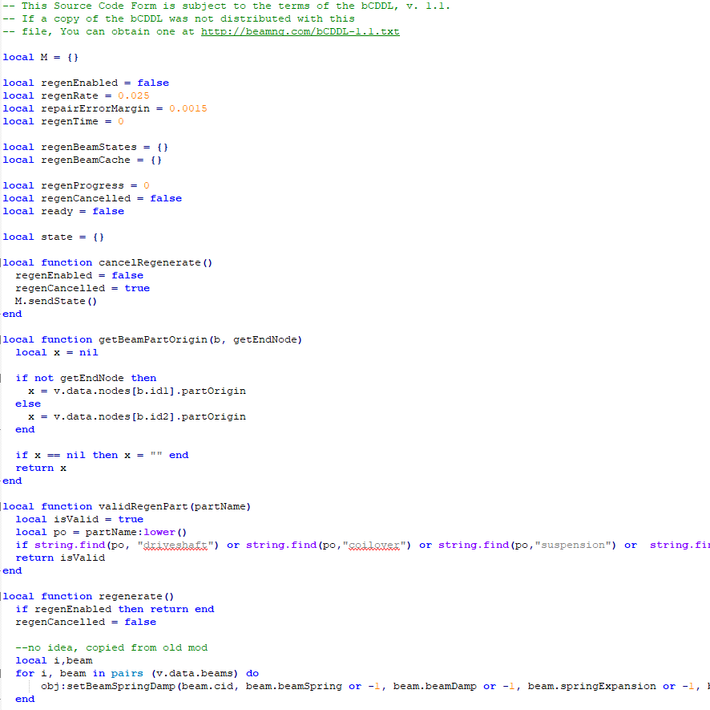Click the 'if not getEndNode then' line

click(x=86, y=379)
